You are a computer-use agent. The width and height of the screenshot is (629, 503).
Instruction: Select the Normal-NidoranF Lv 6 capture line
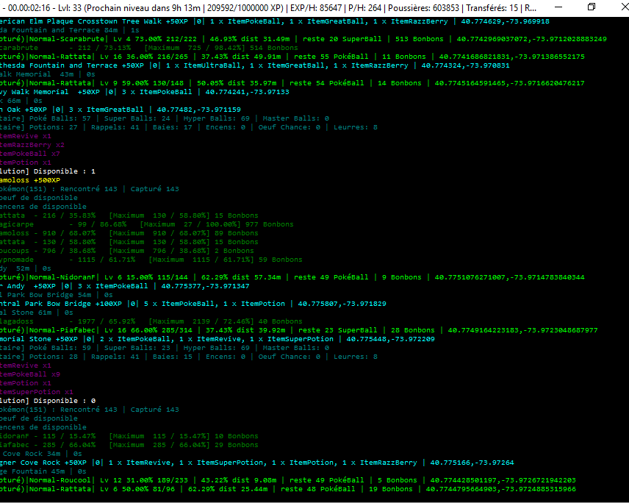(292, 277)
